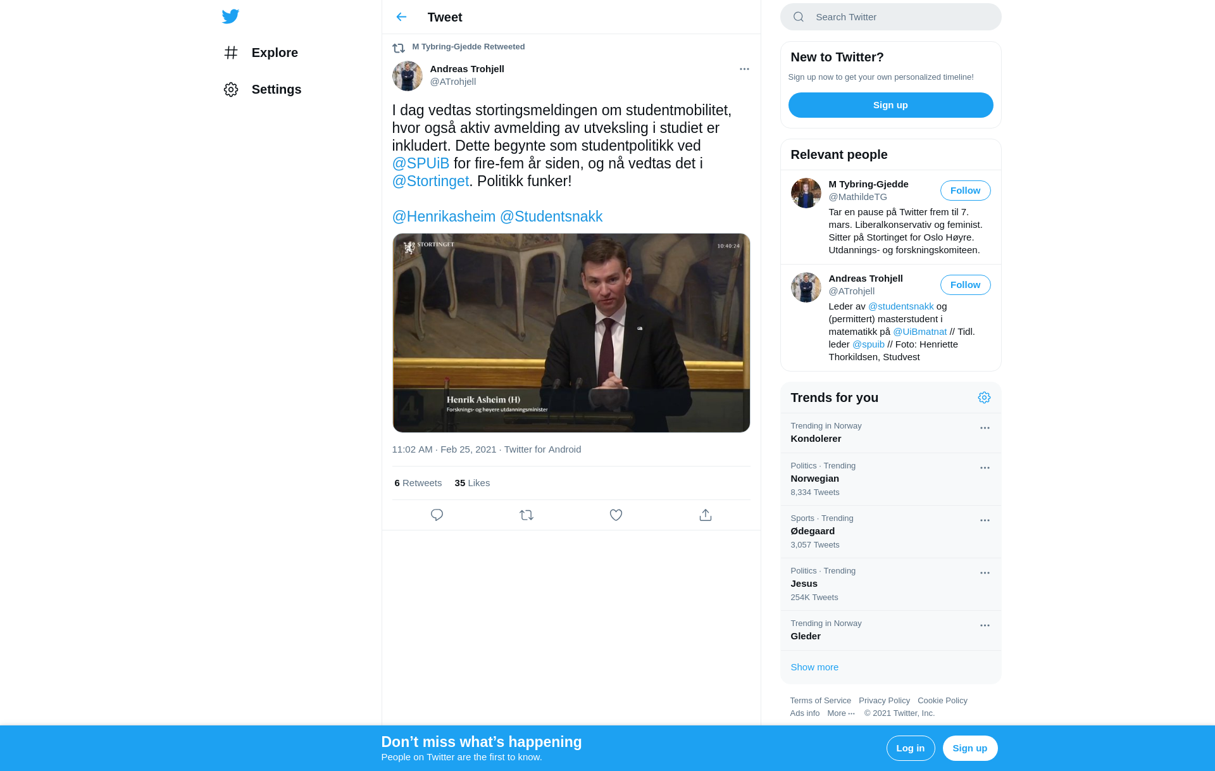This screenshot has width=1215, height=771.
Task: Open Ads info link
Action: tap(804, 713)
